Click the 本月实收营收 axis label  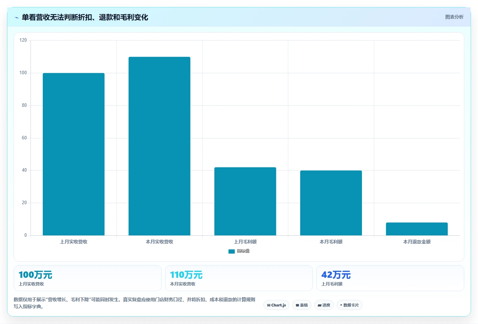tap(160, 242)
